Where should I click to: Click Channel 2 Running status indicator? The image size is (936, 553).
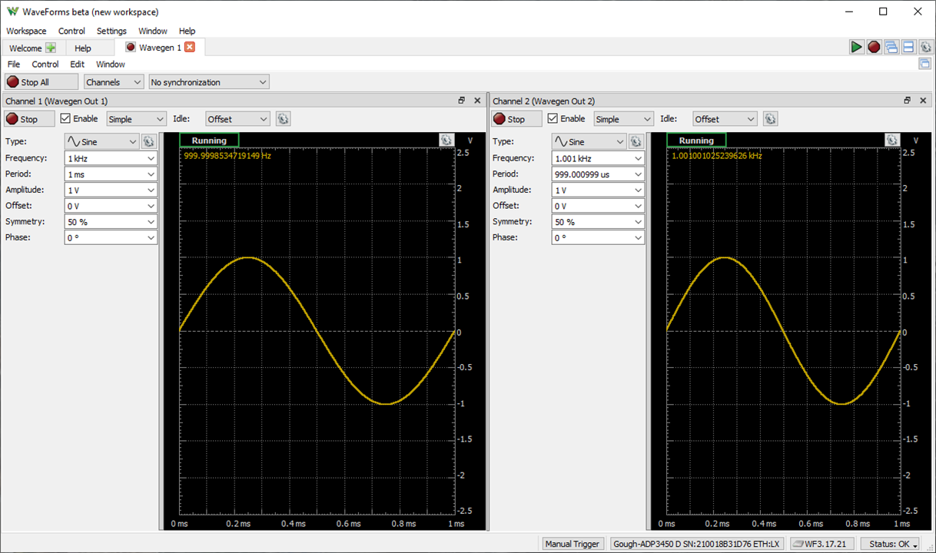pos(696,141)
